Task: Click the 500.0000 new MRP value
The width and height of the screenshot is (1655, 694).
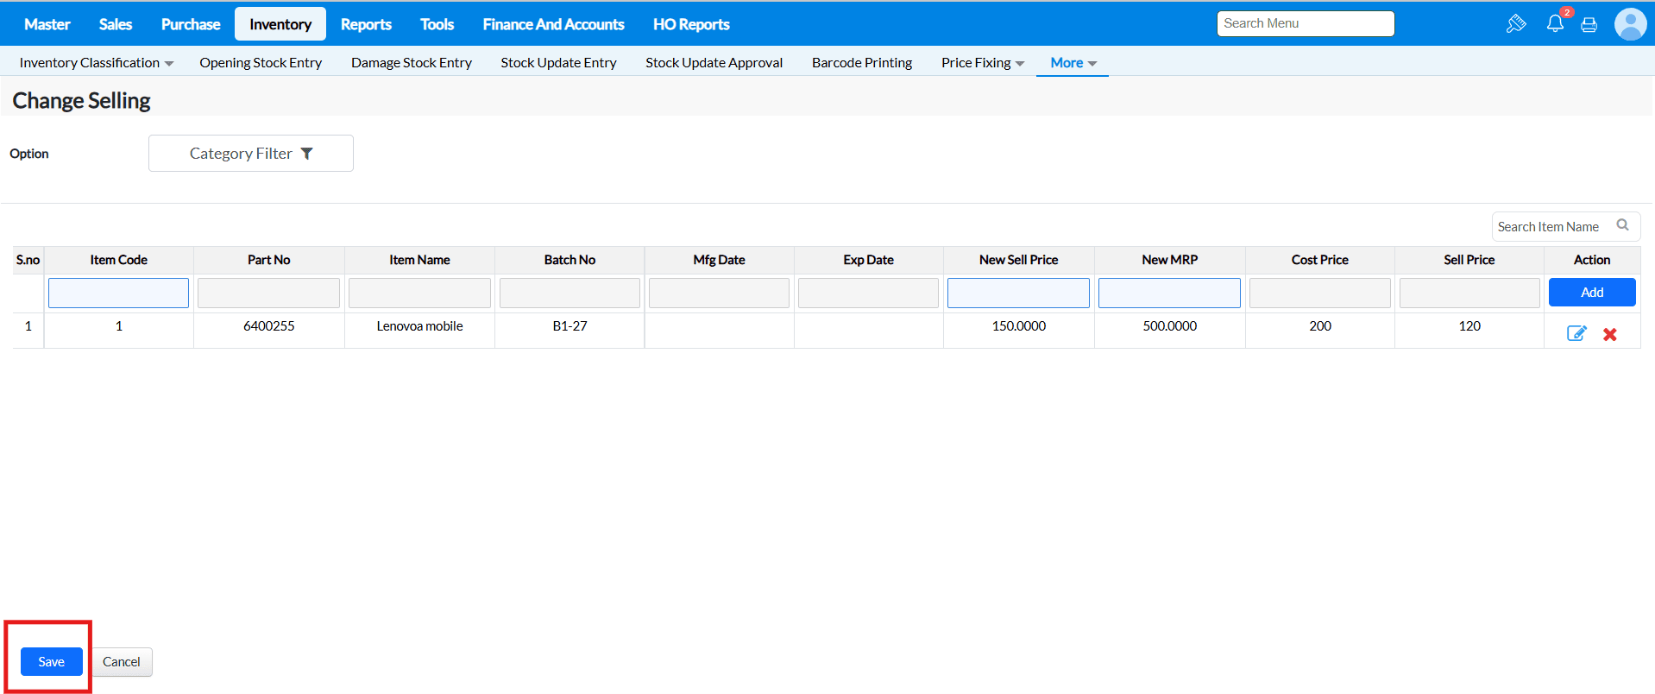Action: tap(1169, 326)
